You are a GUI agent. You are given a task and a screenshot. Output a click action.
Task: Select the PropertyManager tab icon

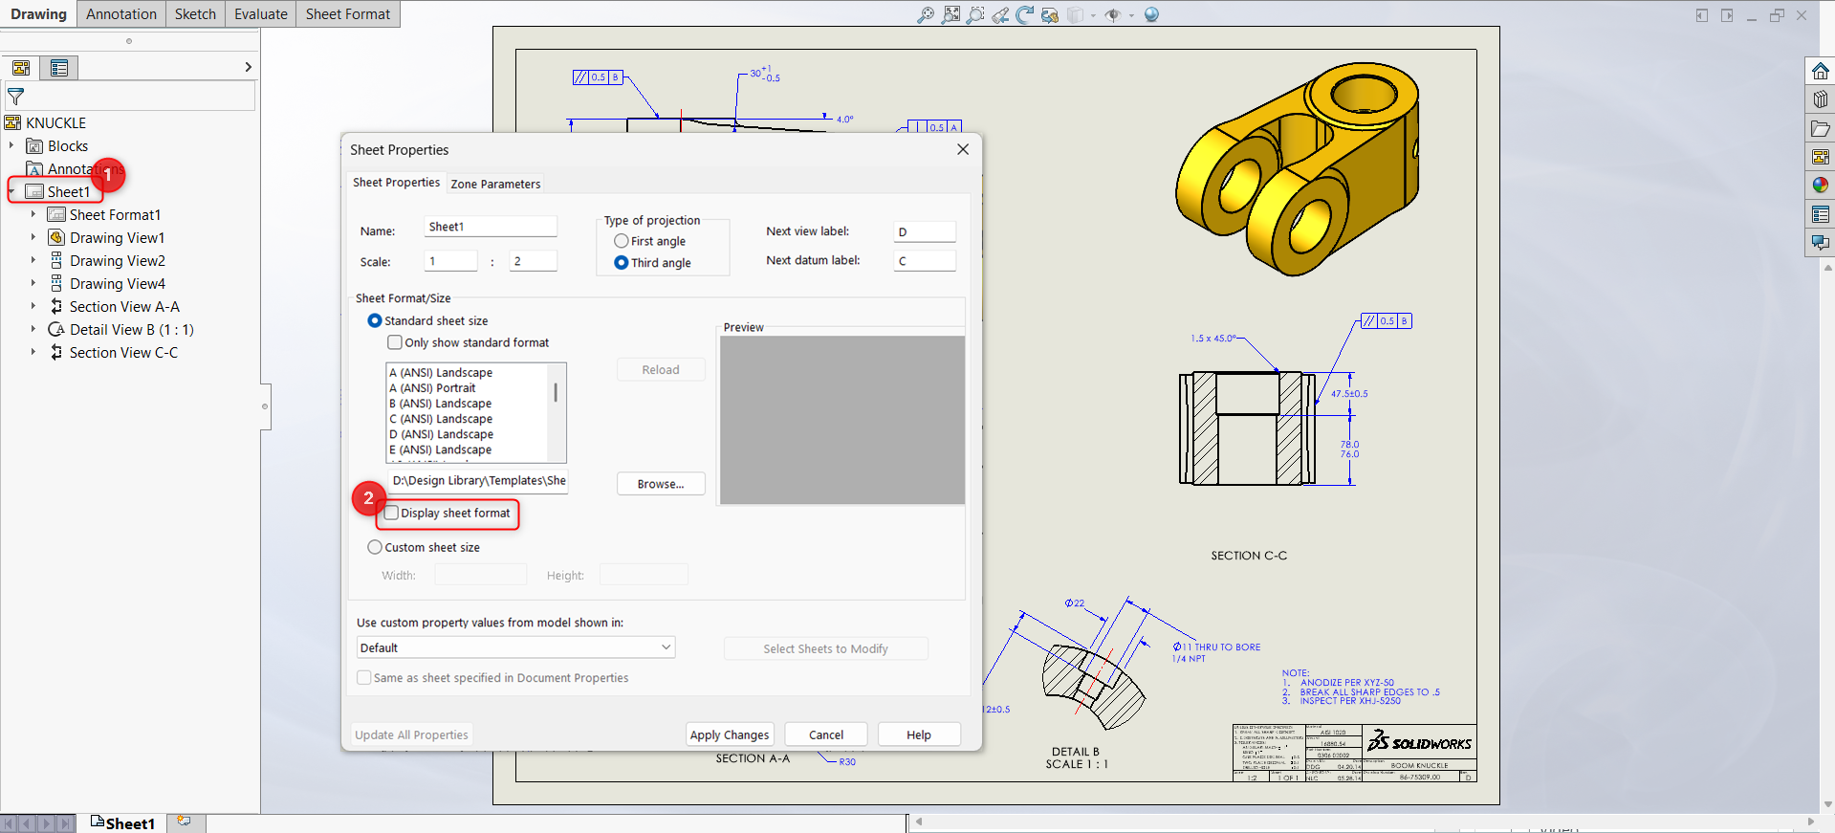coord(59,68)
